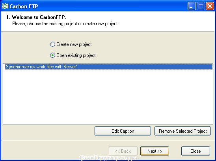Minimize the Carbon FTP window
Image resolution: width=216 pixels, height=161 pixels.
click(192, 6)
